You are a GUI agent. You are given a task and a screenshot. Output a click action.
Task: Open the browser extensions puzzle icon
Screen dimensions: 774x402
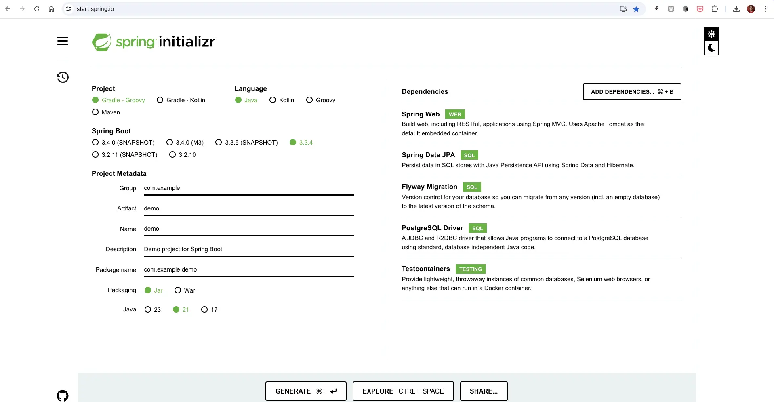click(715, 9)
